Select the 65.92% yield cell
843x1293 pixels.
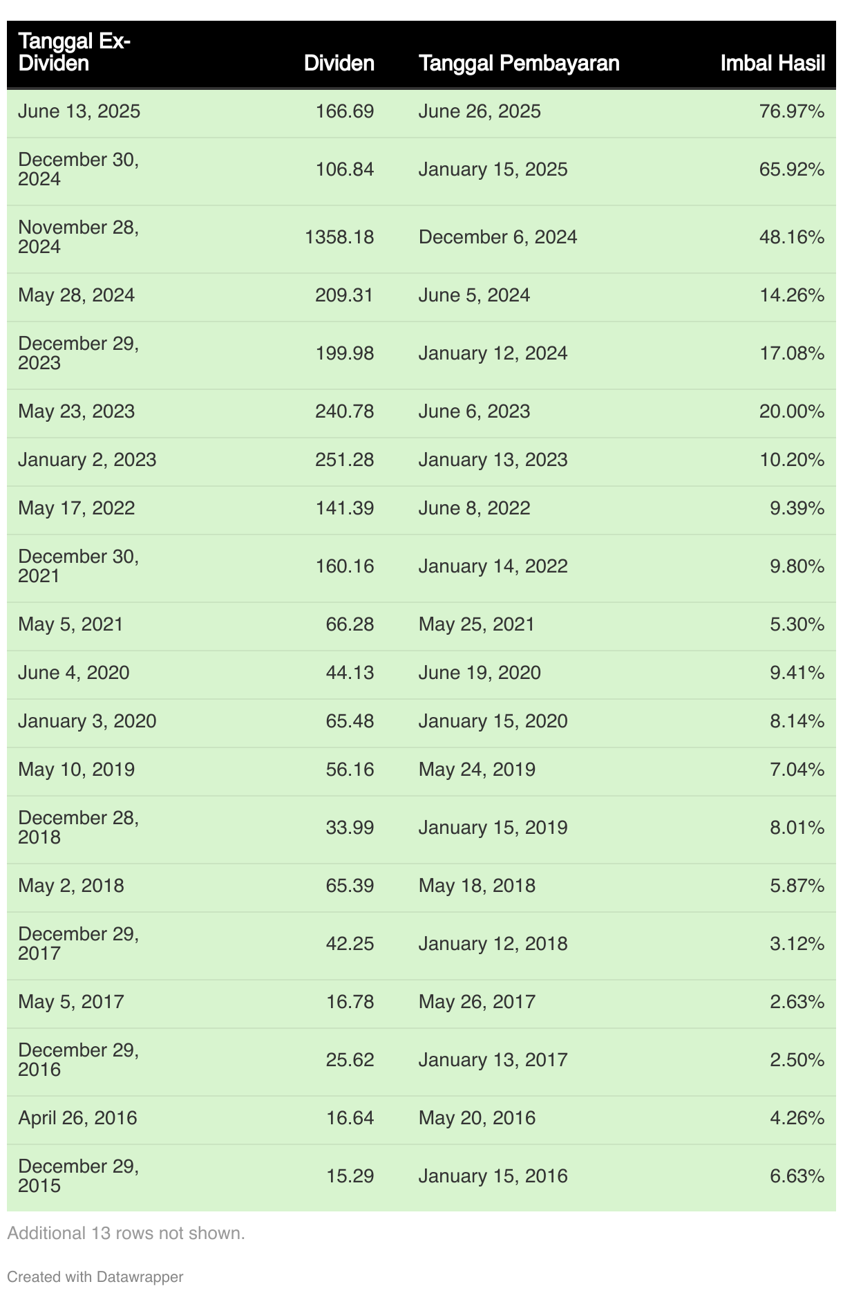click(792, 169)
